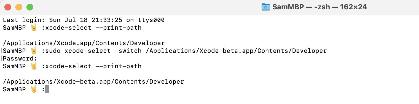Image resolution: width=419 pixels, height=104 pixels.
Task: Place cursor on the gray block cursor
Action: 47,89
